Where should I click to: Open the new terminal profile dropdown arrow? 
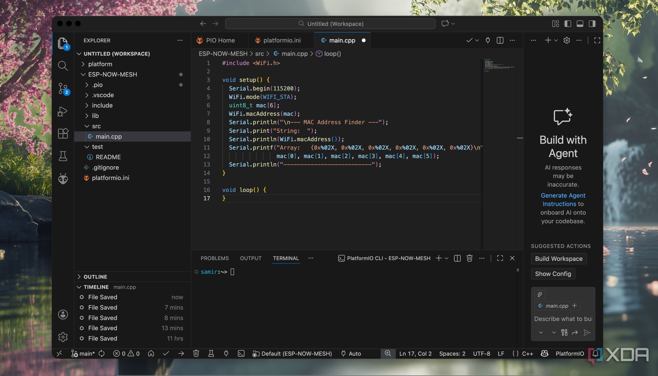[446, 258]
